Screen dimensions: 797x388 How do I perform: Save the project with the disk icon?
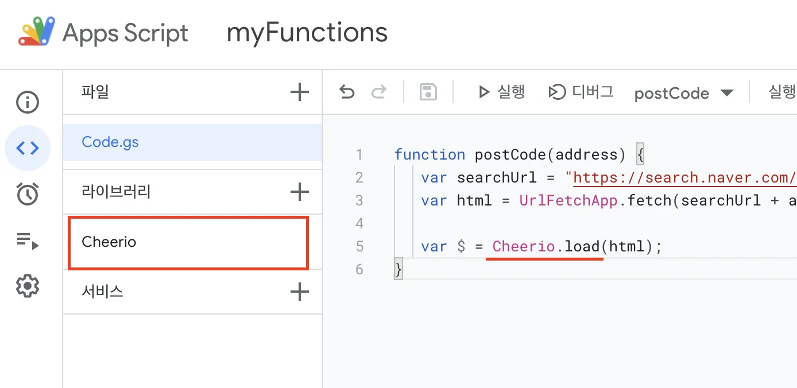tap(428, 92)
